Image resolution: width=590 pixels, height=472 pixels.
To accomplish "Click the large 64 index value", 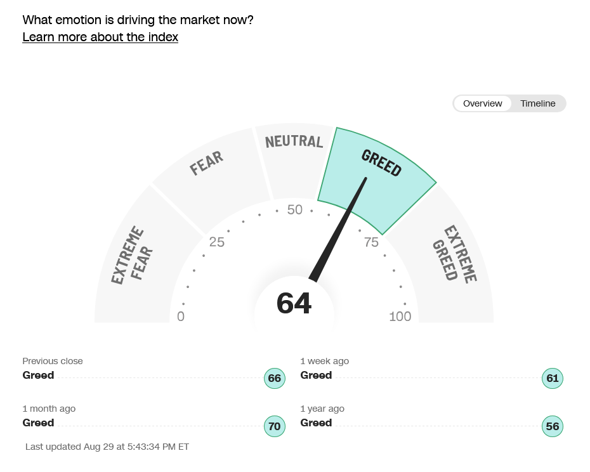I will (294, 303).
